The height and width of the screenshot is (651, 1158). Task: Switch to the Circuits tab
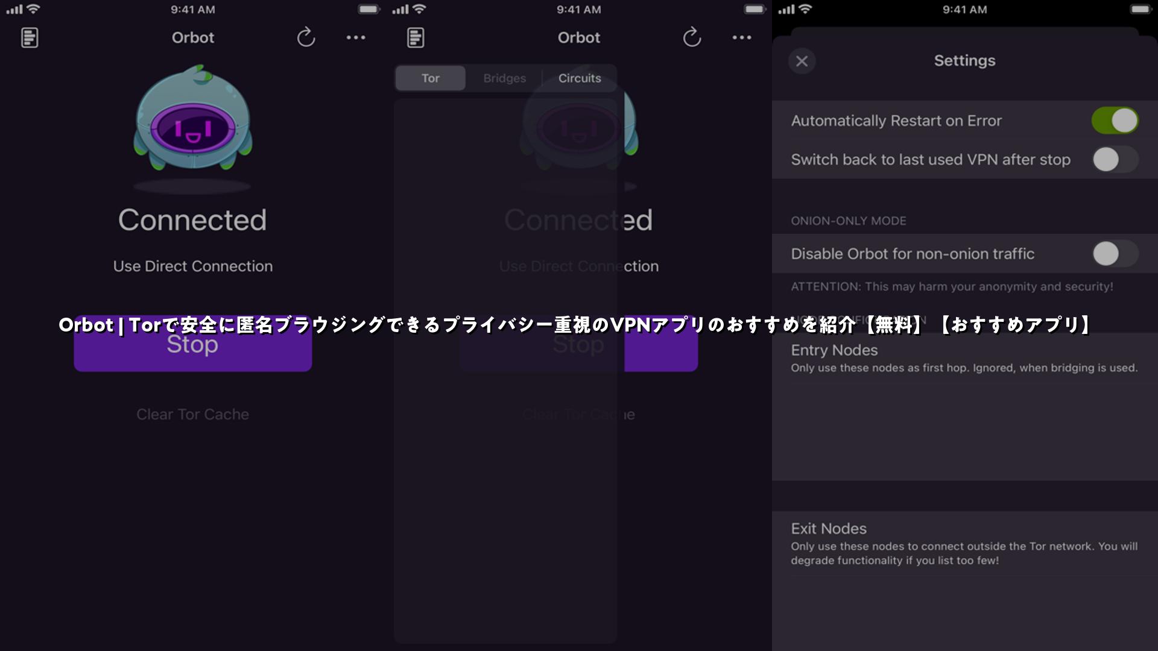[580, 78]
